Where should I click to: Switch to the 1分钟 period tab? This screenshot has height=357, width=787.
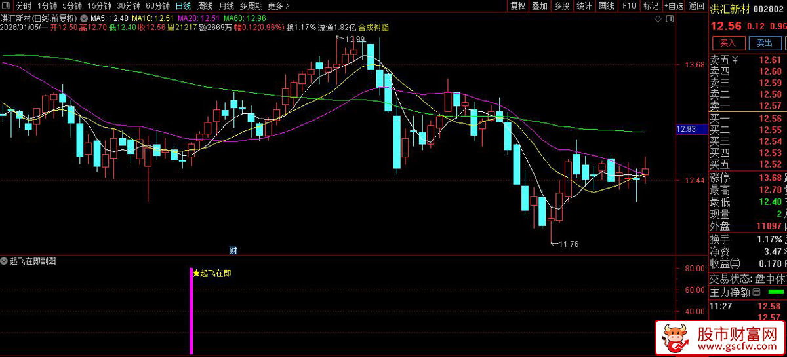click(46, 5)
